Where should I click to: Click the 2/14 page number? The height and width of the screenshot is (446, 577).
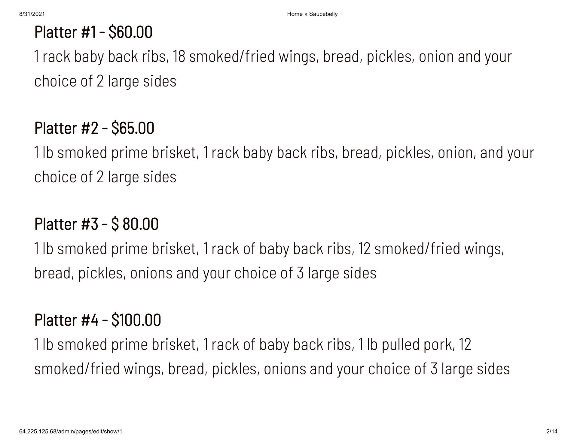click(x=552, y=432)
